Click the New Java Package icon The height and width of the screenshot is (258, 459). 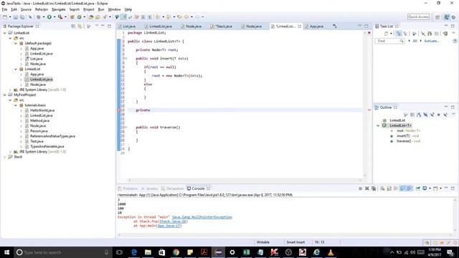72,17
